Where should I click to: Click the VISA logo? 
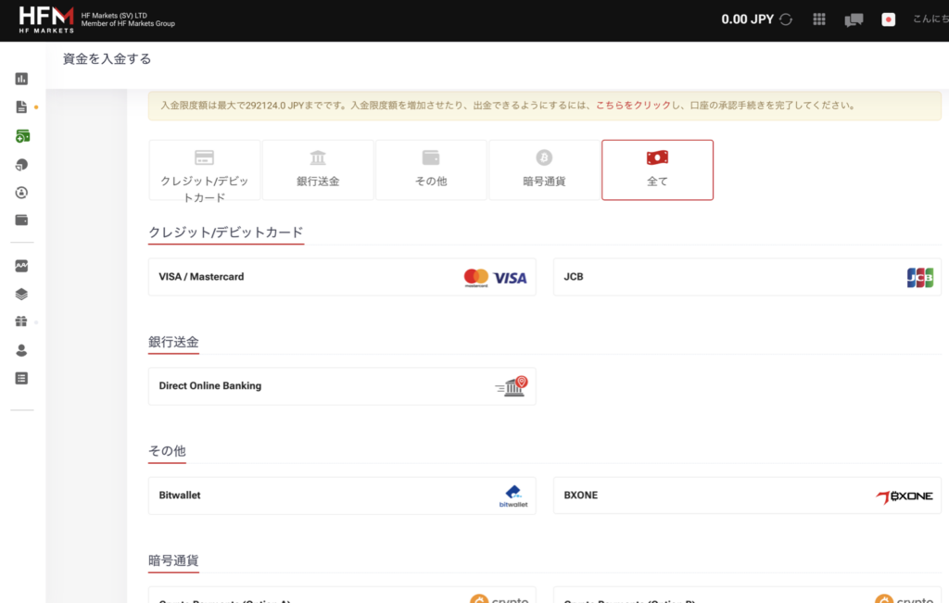(510, 278)
